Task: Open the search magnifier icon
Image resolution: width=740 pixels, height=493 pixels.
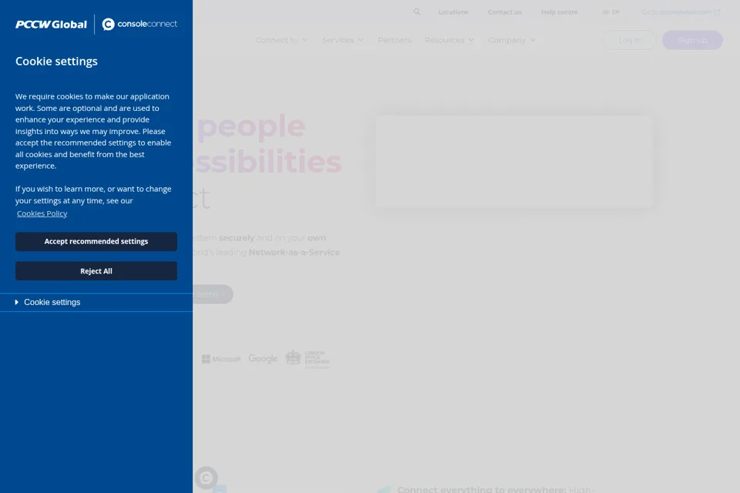Action: pyautogui.click(x=417, y=12)
